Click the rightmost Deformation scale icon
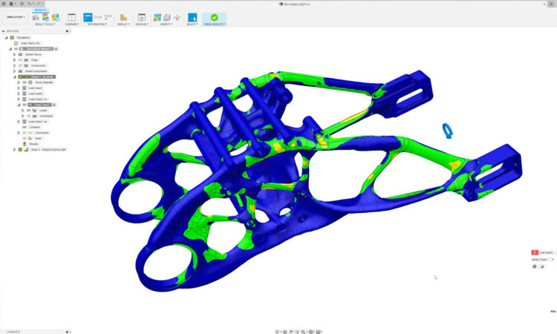 pos(108,17)
